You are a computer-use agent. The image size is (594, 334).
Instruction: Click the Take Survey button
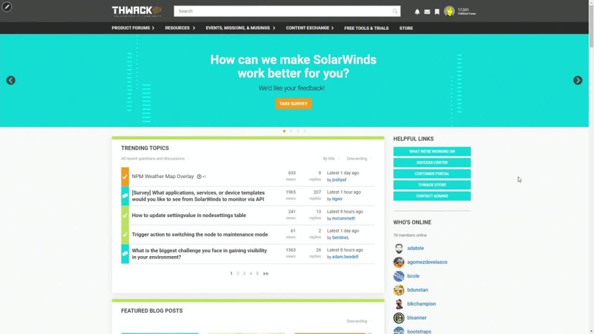point(293,104)
